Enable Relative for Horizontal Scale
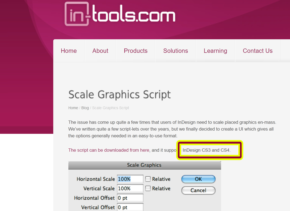The image size is (290, 211). [148, 179]
